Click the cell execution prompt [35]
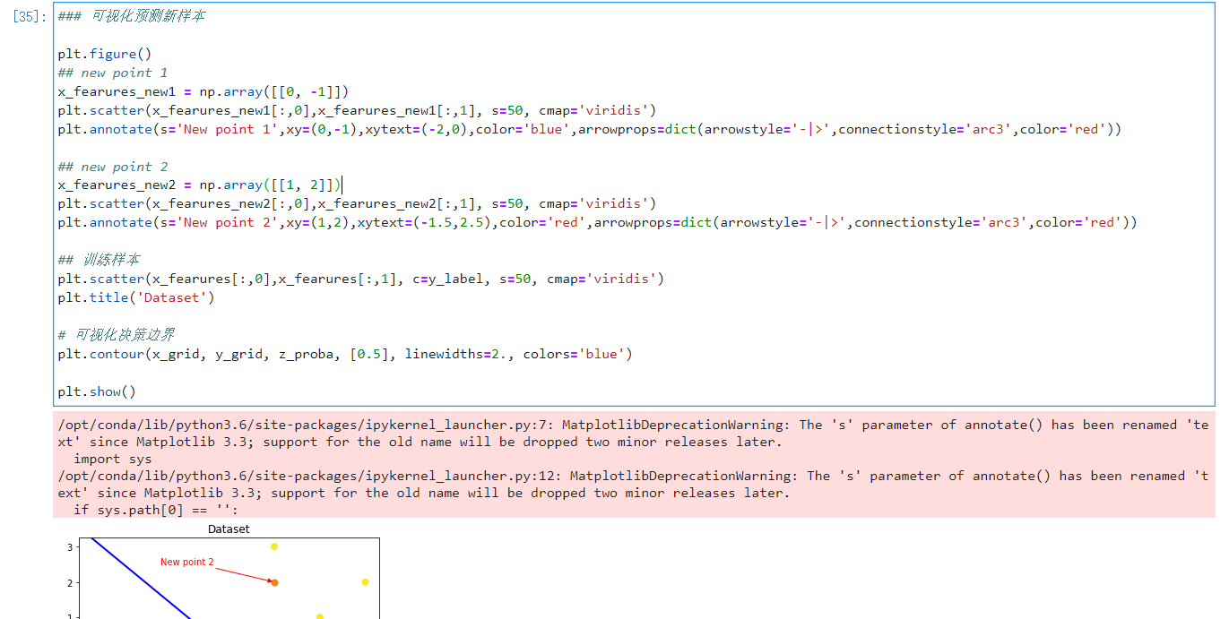 30,16
